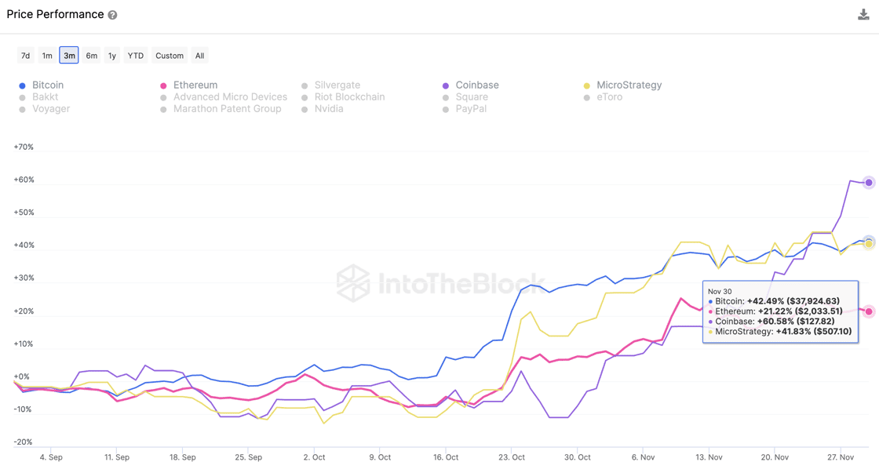This screenshot has height=469, width=879.
Task: Select the 7d time range
Action: coord(25,56)
